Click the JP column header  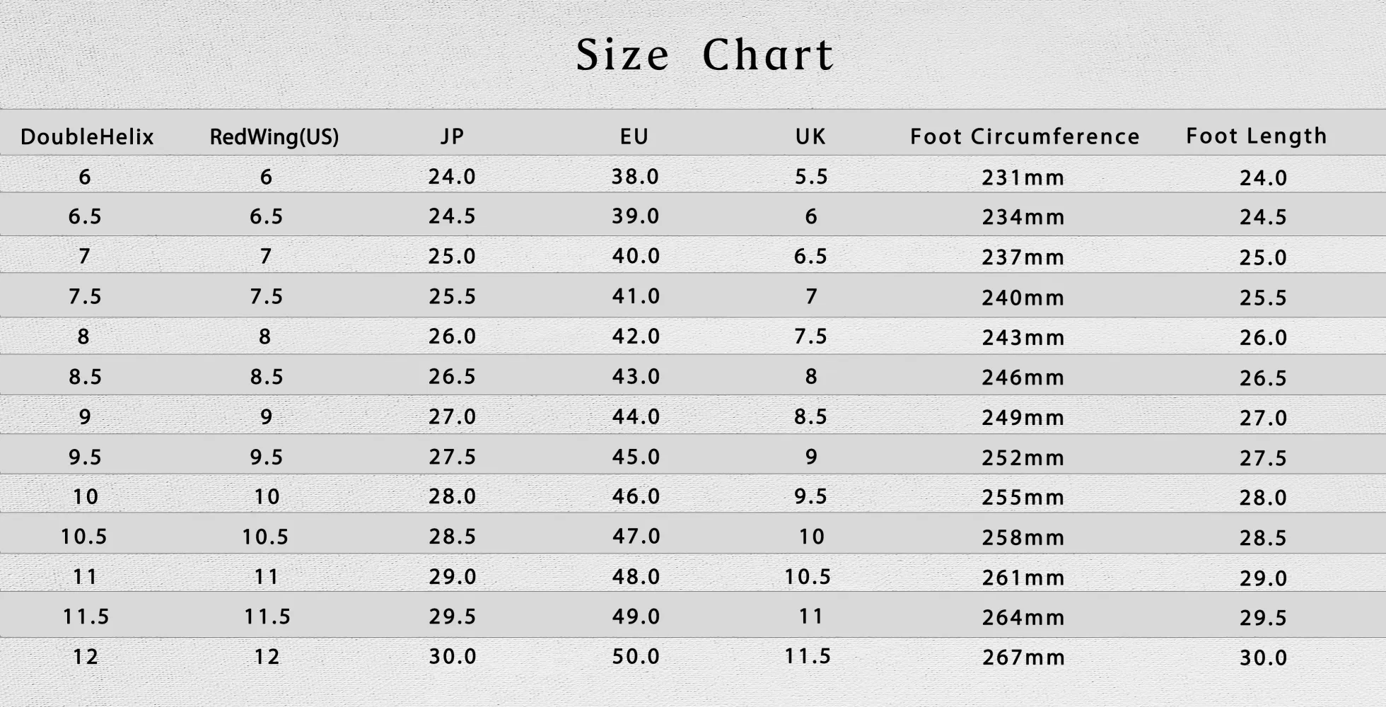click(452, 136)
